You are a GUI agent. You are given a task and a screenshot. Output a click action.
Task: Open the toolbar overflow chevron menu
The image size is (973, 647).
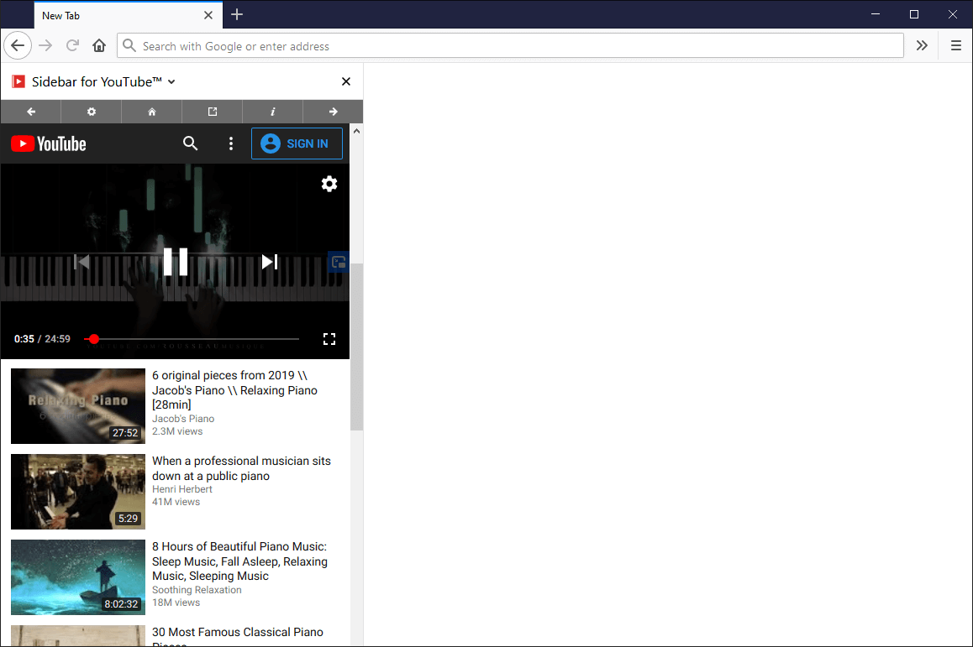[x=922, y=46]
